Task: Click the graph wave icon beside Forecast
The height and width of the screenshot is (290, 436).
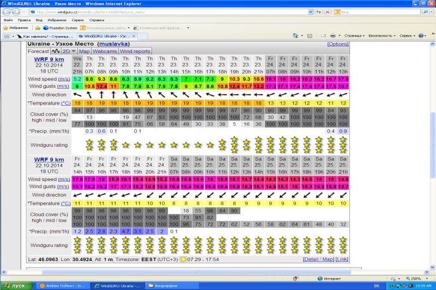Action: click(x=56, y=51)
